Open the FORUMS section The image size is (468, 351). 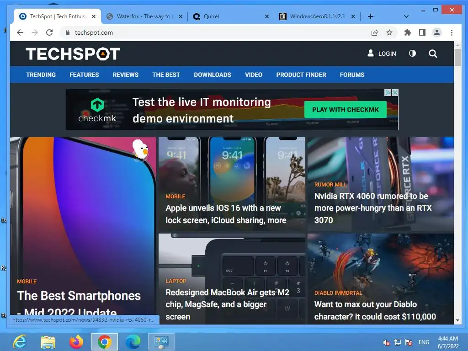point(352,74)
